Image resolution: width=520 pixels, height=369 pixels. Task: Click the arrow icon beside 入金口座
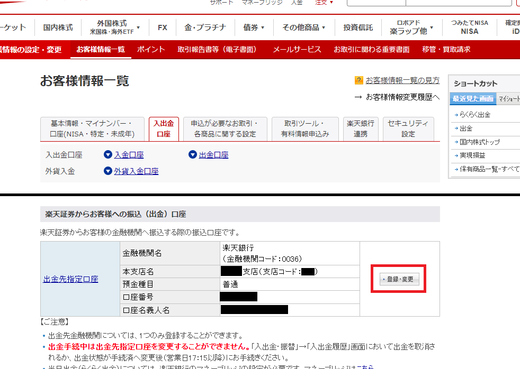(108, 154)
